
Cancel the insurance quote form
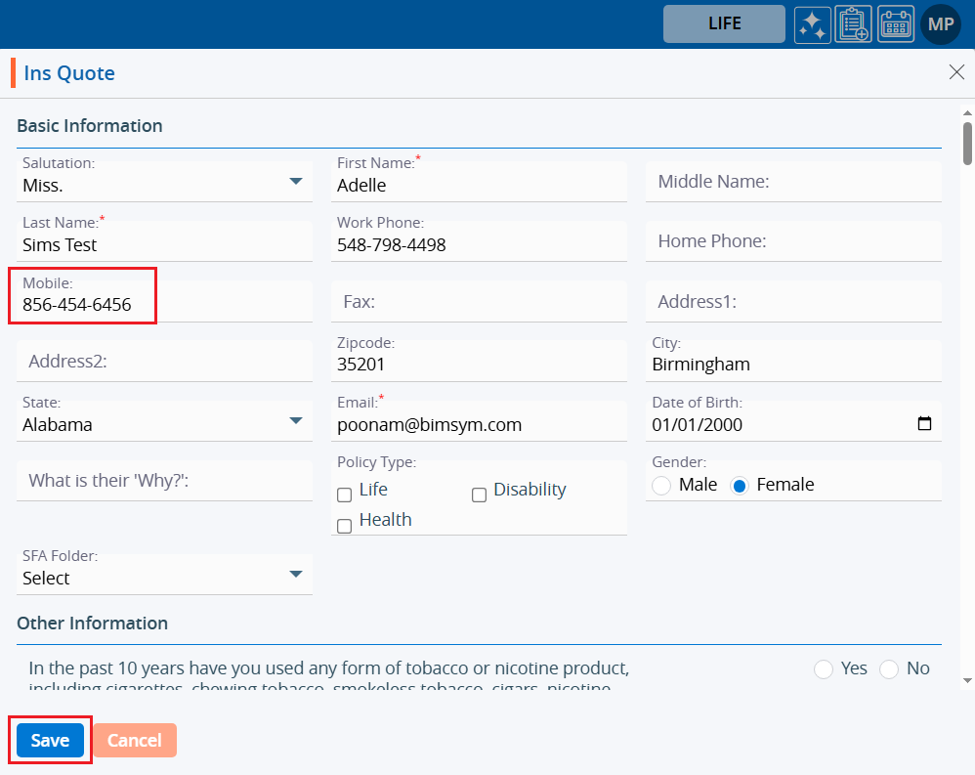click(135, 741)
